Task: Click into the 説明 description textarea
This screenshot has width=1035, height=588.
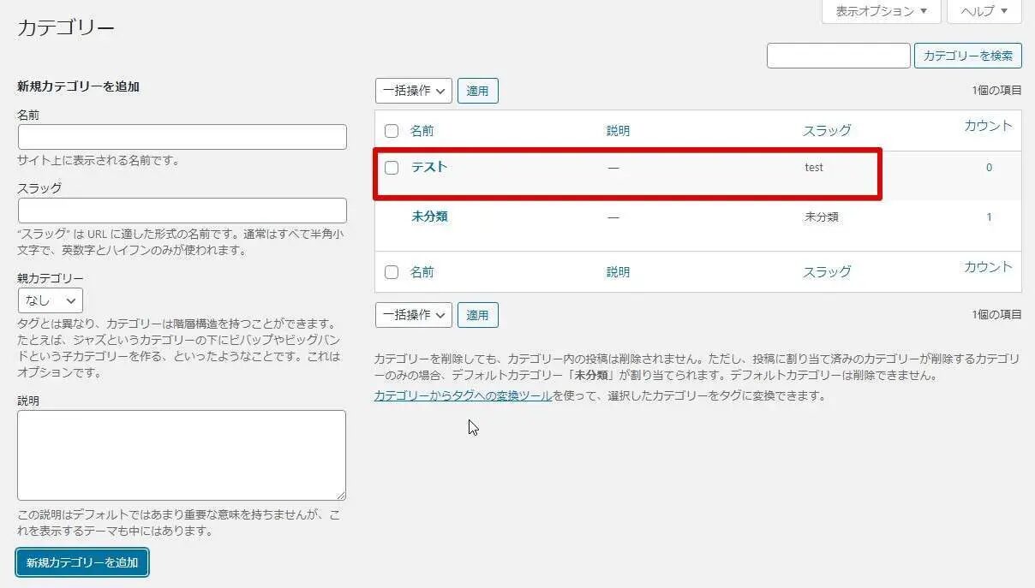Action: click(x=182, y=454)
